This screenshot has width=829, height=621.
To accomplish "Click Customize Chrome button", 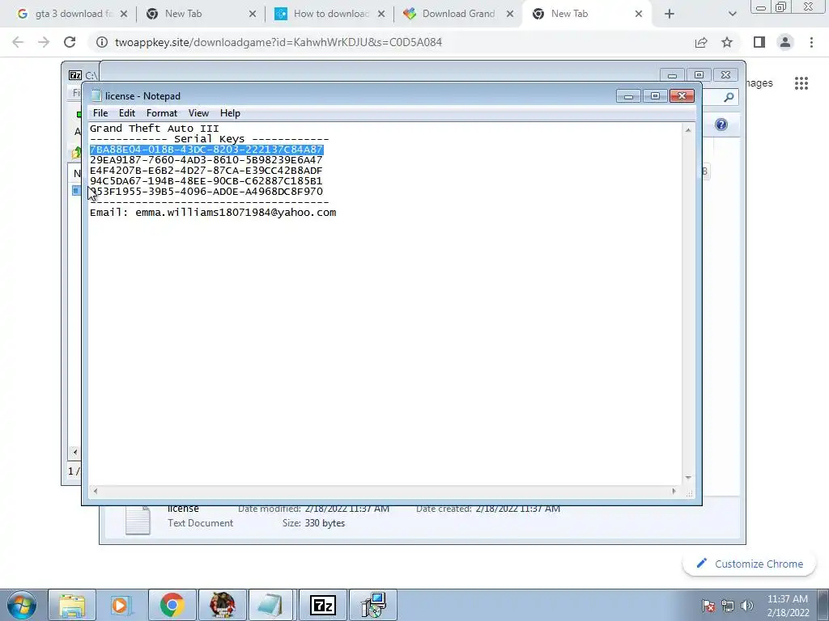I will pyautogui.click(x=750, y=564).
